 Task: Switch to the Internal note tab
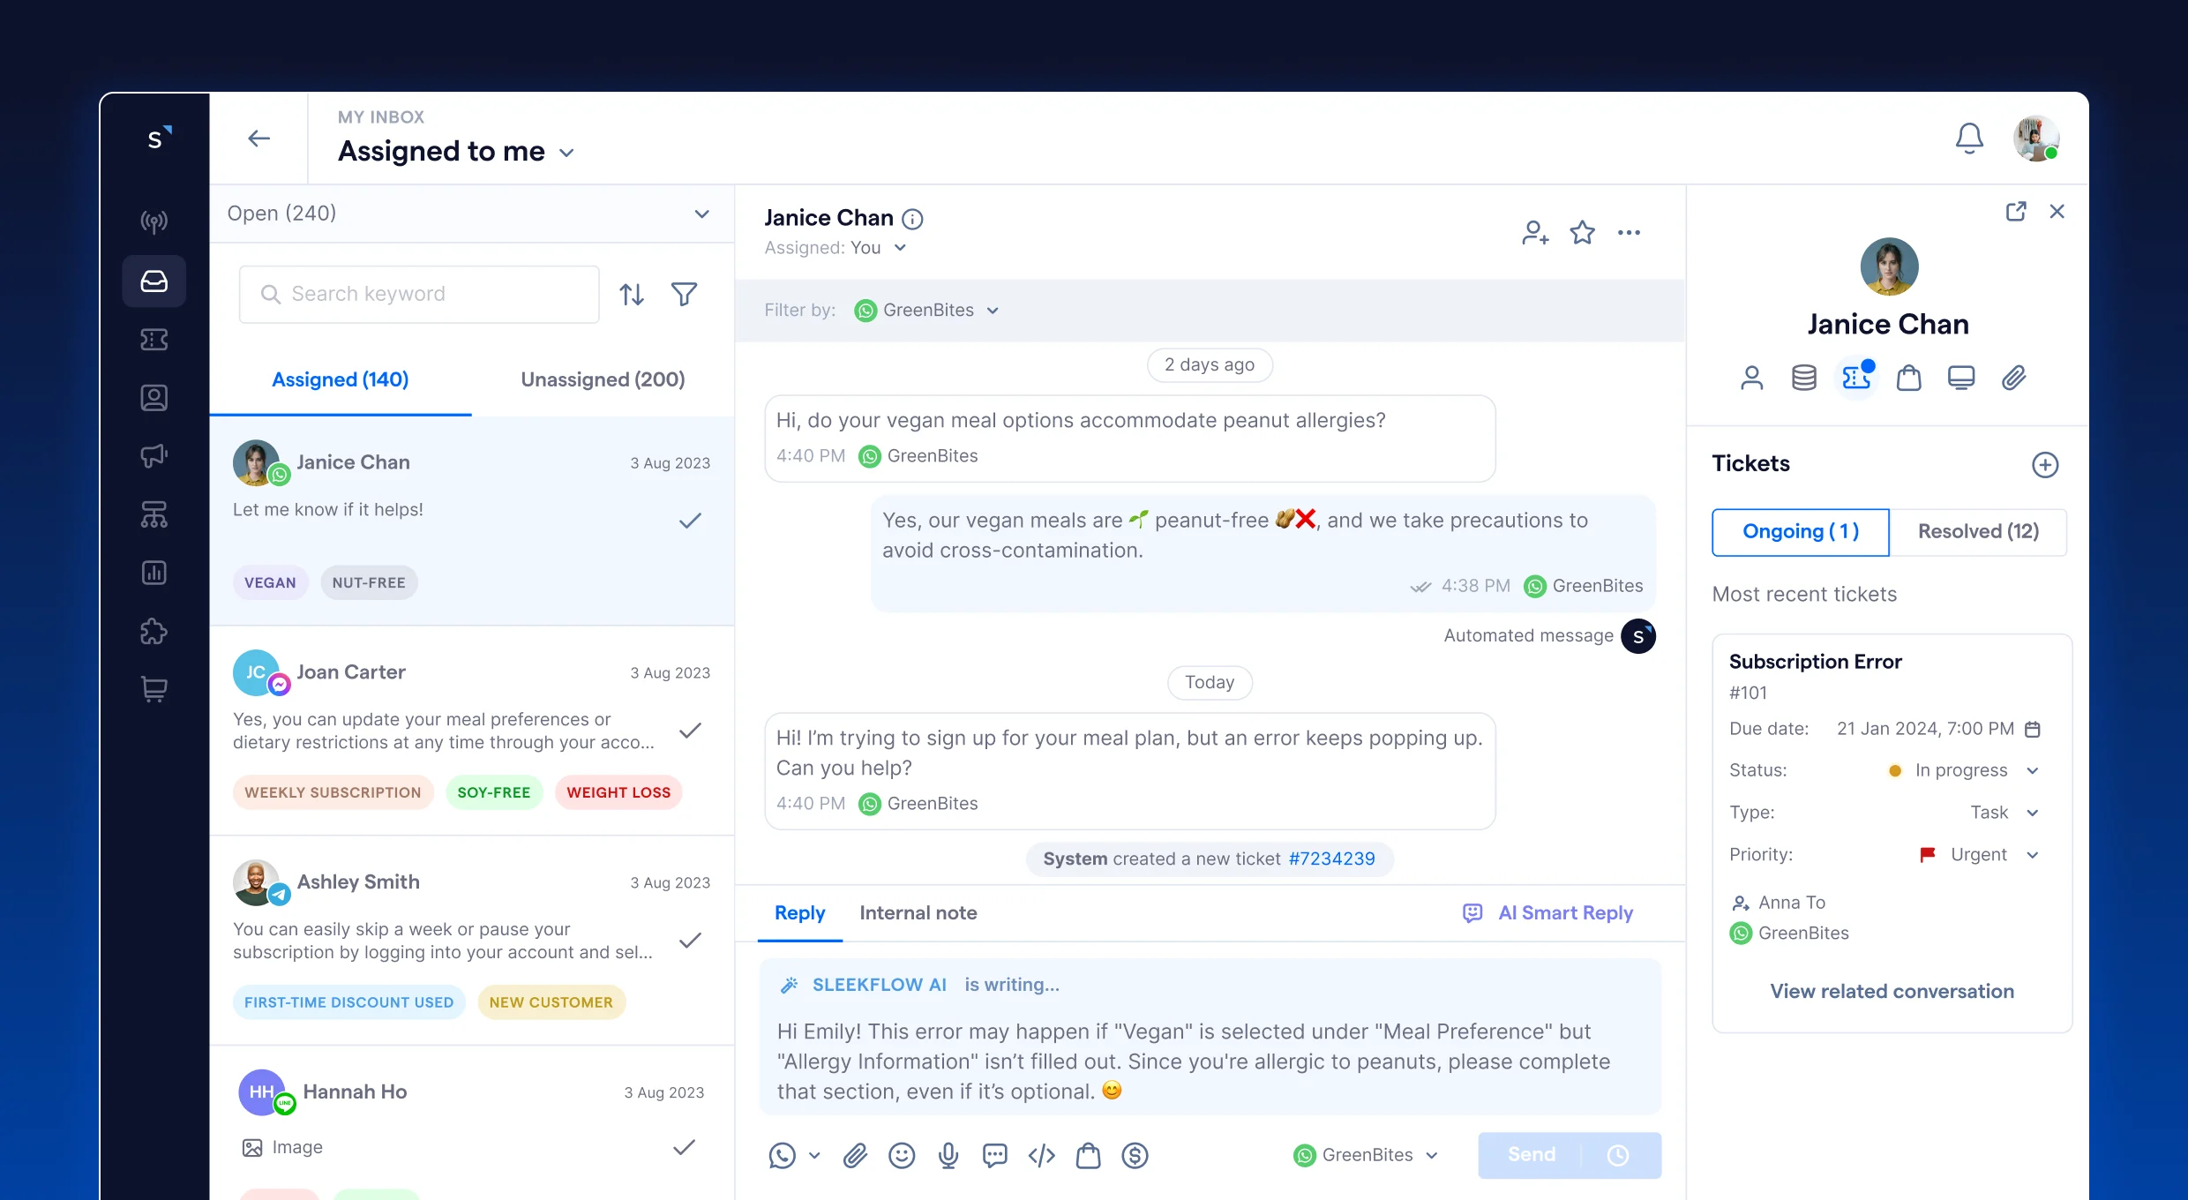point(918,912)
